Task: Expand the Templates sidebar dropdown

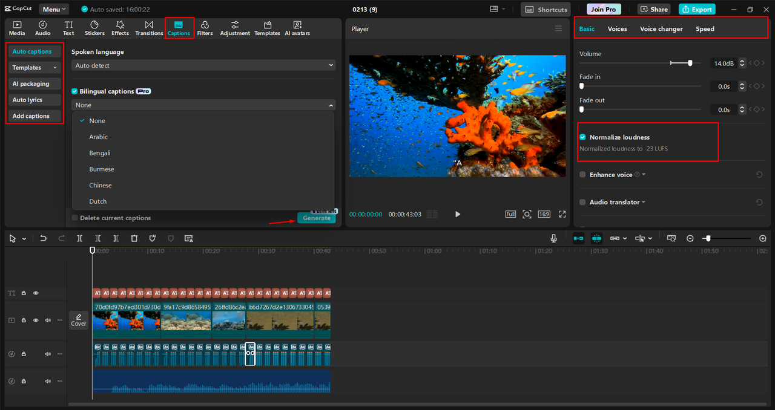Action: click(35, 68)
